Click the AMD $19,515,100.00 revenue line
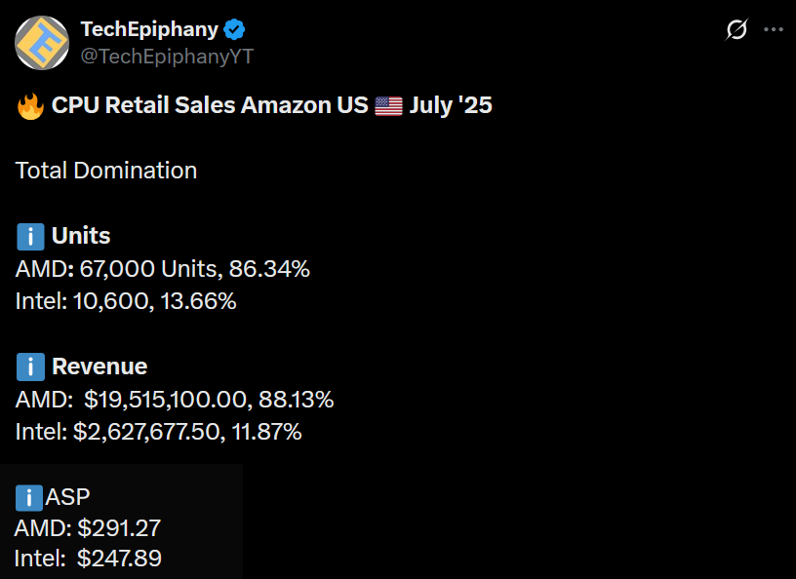The height and width of the screenshot is (579, 796). pos(175,400)
